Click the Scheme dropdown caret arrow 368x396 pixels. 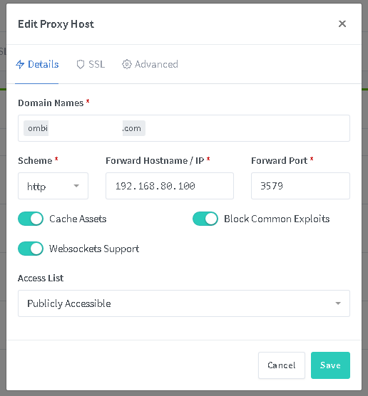(76, 186)
